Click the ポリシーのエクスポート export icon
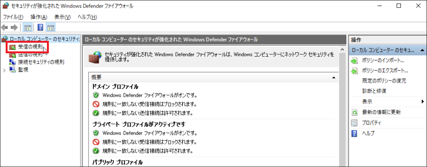The height and width of the screenshot is (167, 427). 355,71
